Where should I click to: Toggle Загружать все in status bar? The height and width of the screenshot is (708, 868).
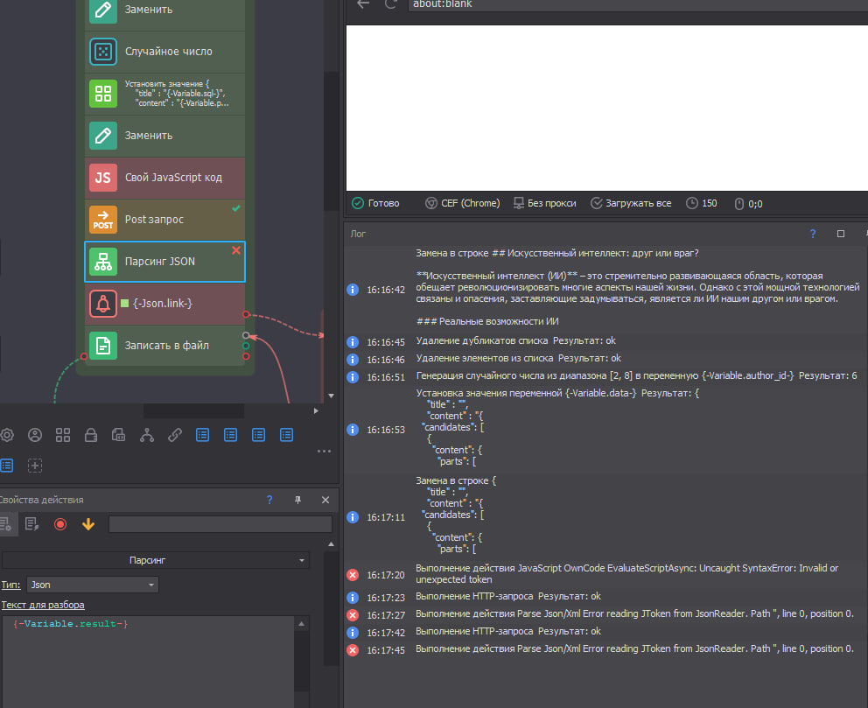[x=631, y=203]
